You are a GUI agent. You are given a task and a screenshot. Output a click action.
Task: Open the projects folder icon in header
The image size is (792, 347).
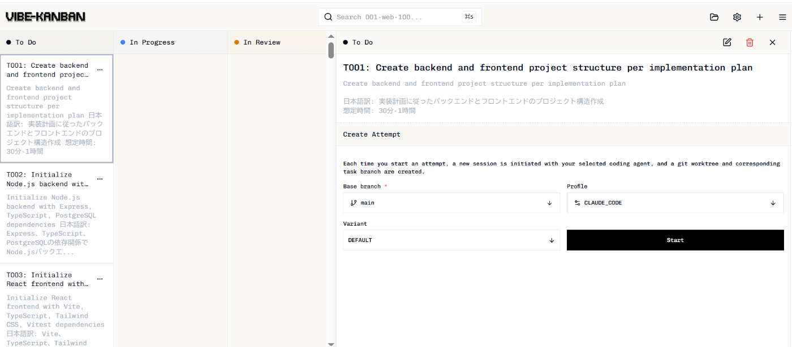click(x=714, y=17)
